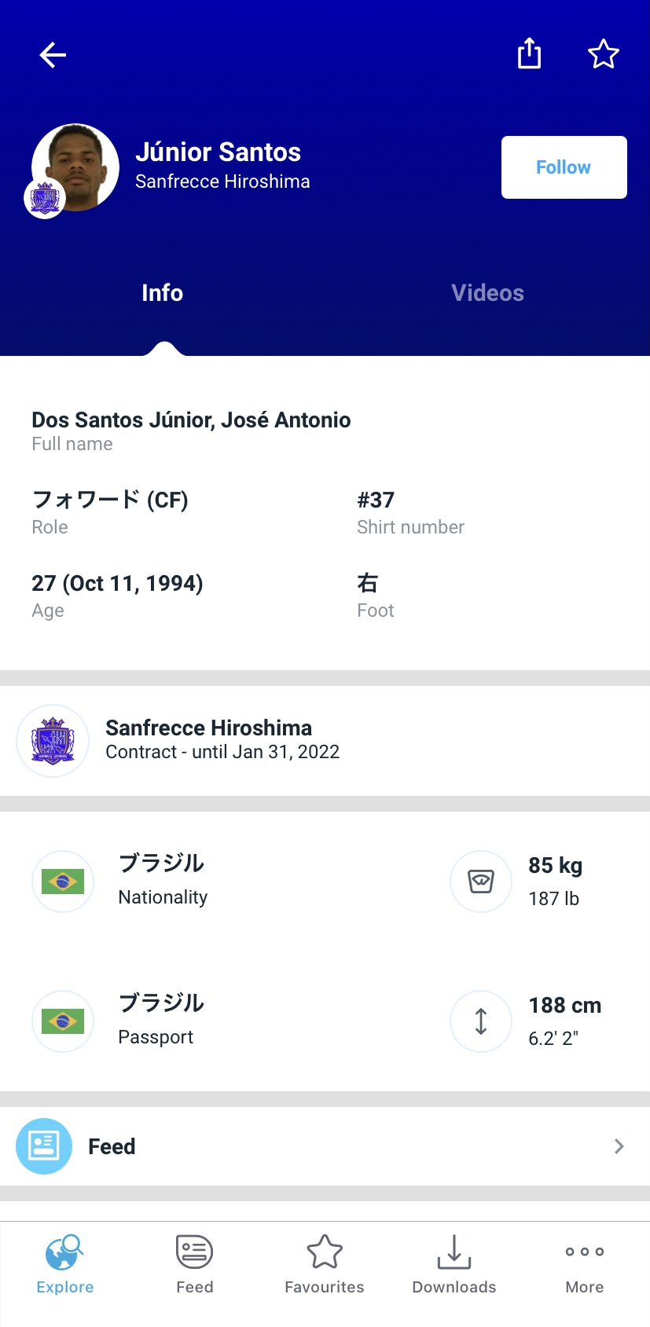This screenshot has height=1327, width=650.
Task: Select the Info tab
Action: [162, 293]
